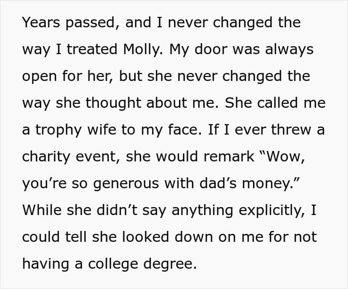348x289 pixels.
Task: Select the word "college" in last line
Action: pos(113,264)
